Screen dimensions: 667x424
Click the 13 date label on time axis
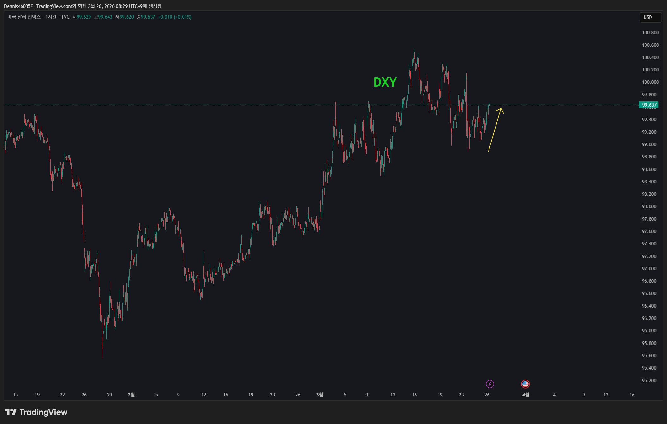click(606, 395)
